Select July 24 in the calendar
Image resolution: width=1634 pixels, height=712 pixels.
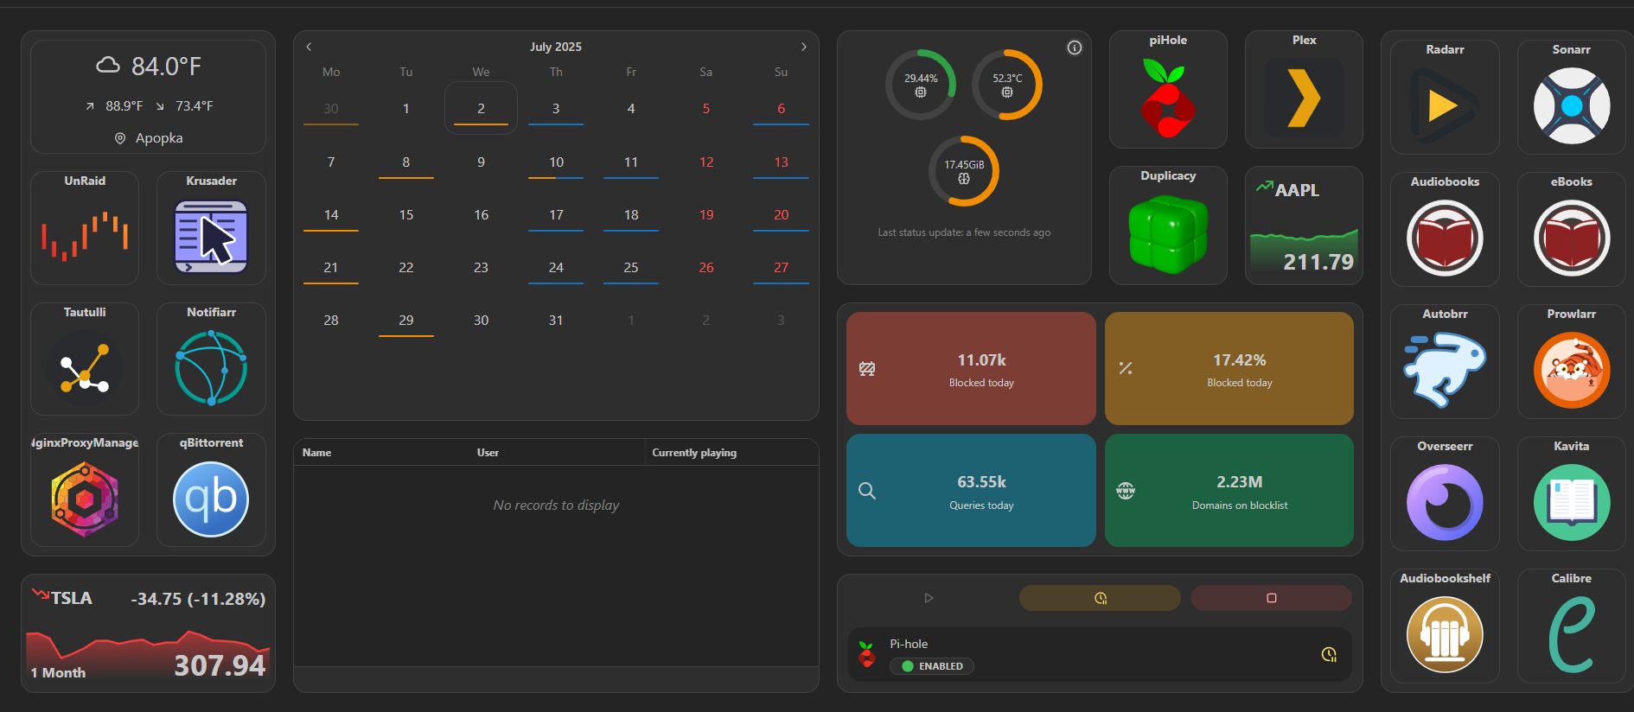pyautogui.click(x=556, y=267)
